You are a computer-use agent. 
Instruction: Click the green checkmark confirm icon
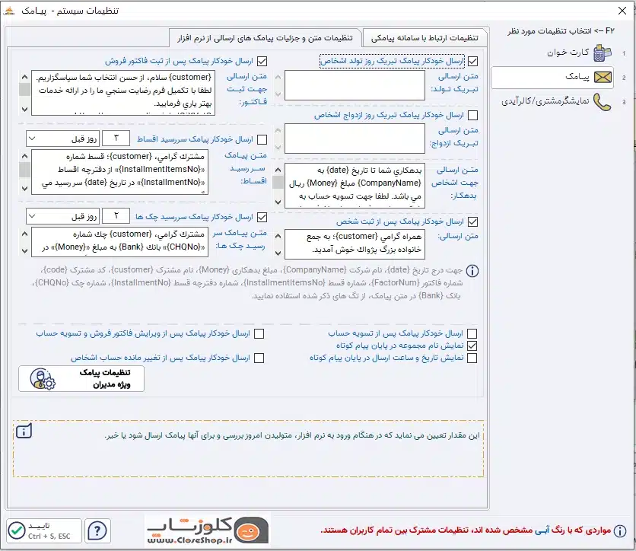coord(17,530)
